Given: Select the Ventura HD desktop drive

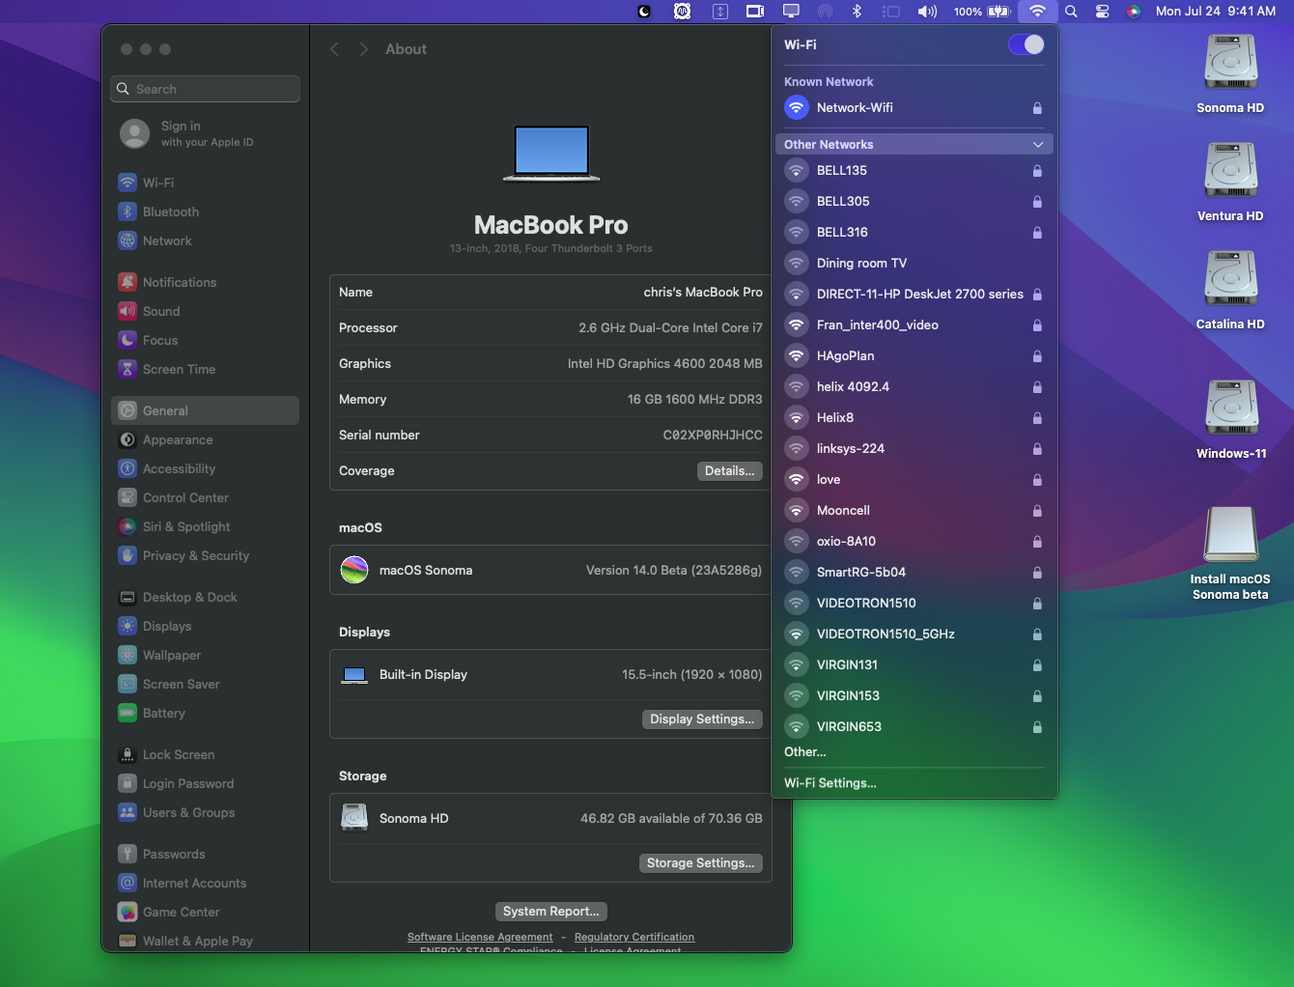Looking at the screenshot, I should pyautogui.click(x=1230, y=182).
